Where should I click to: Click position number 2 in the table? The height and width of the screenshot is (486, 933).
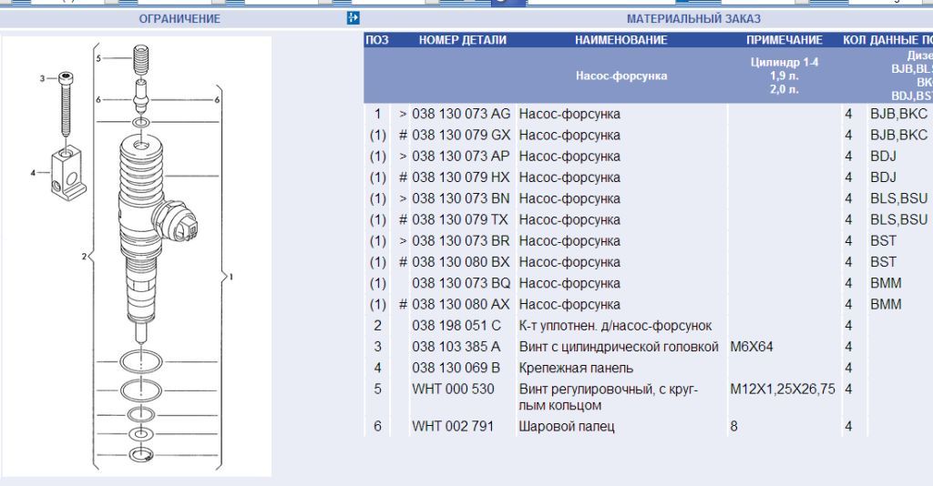(378, 326)
